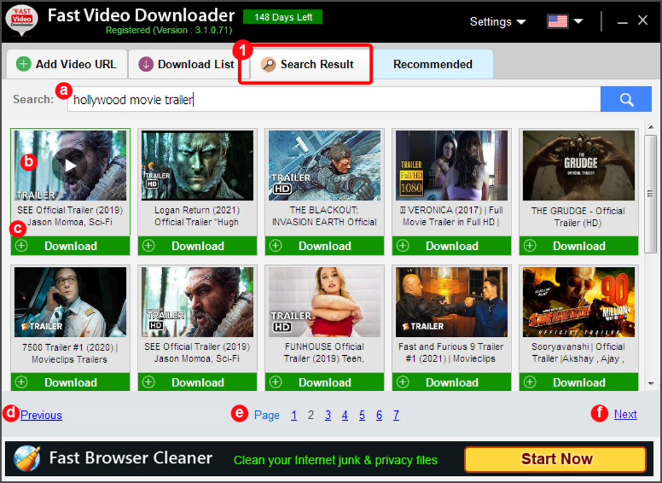The image size is (662, 483).
Task: Click the Fast Browser Cleaner broom icon
Action: tap(27, 458)
